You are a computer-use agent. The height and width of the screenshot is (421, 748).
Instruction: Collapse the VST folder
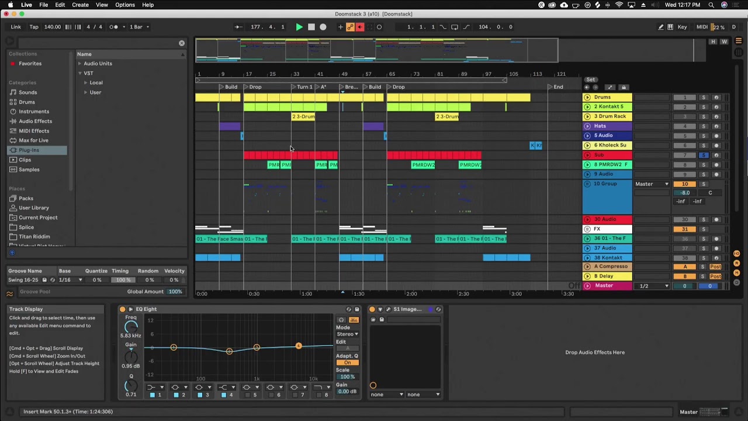79,73
